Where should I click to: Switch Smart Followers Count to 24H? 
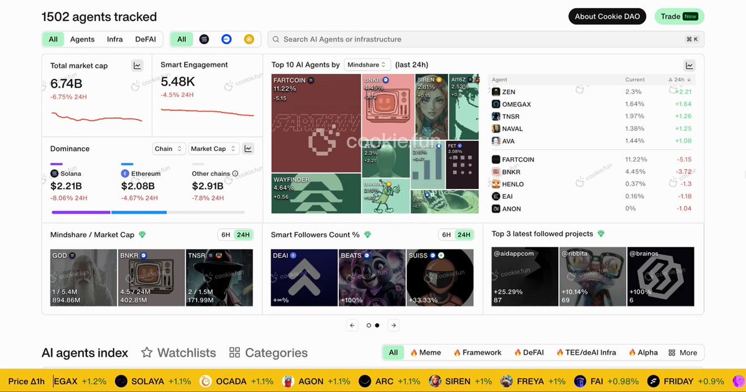[x=464, y=235]
